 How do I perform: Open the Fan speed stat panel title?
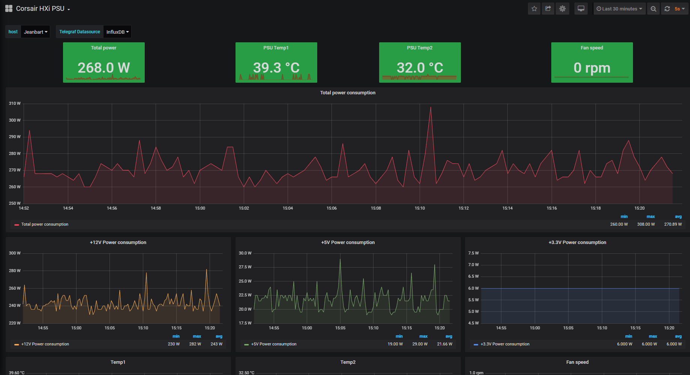click(x=592, y=48)
